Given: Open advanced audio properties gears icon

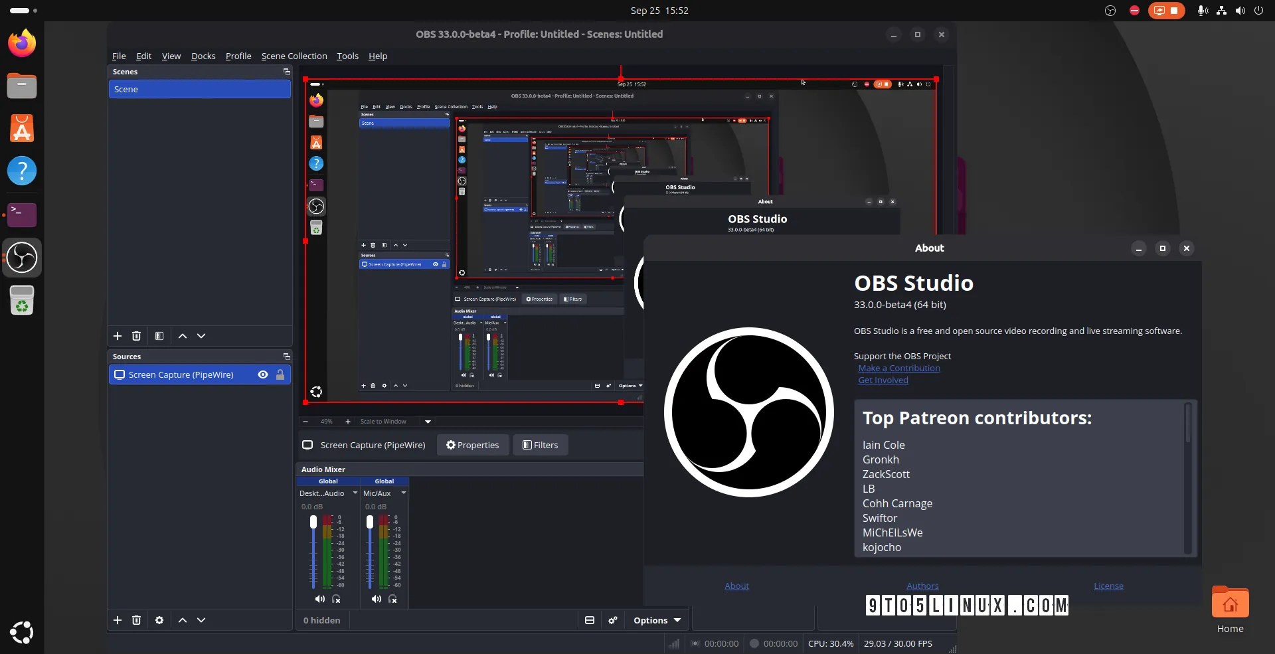Looking at the screenshot, I should [x=613, y=620].
